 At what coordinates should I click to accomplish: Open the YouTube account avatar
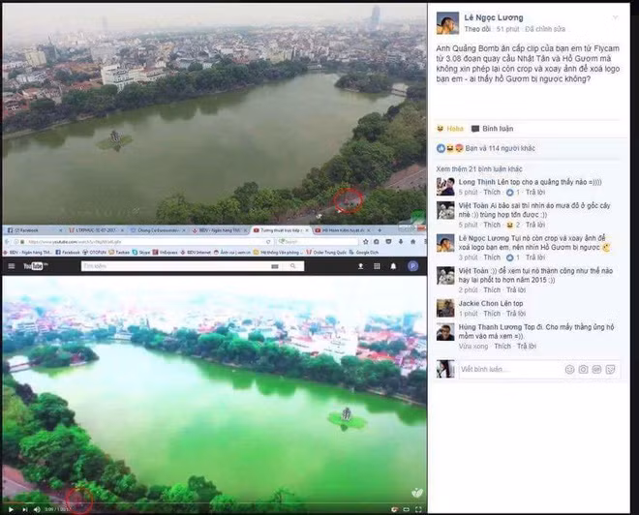[x=413, y=265]
